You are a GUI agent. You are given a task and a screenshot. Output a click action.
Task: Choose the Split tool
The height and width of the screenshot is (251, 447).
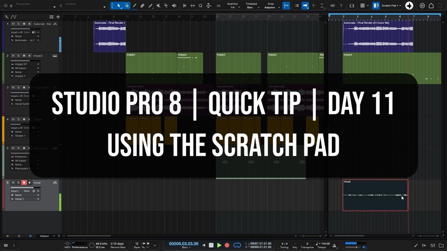point(134,6)
